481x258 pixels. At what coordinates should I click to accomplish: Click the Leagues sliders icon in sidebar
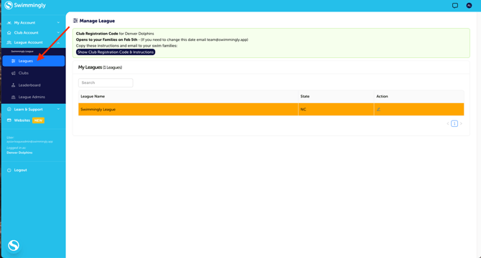(13, 61)
